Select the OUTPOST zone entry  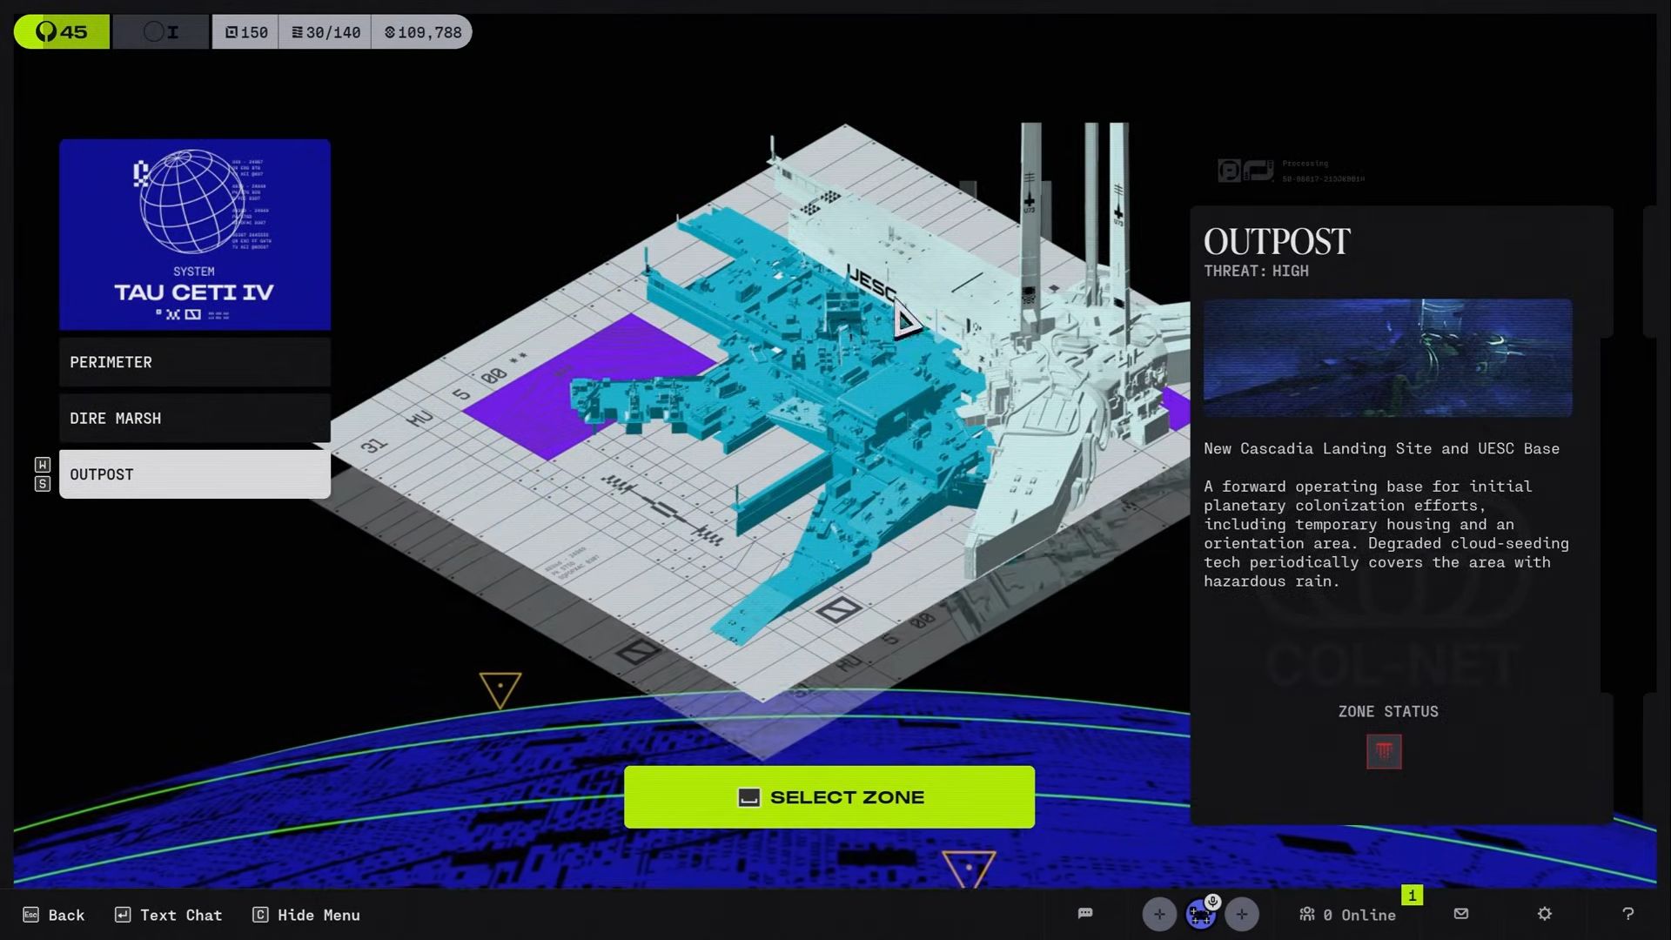pyautogui.click(x=195, y=474)
